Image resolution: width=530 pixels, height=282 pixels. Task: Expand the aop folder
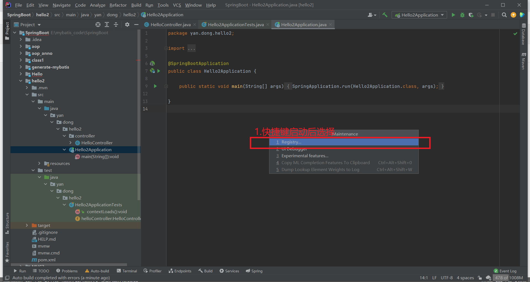(x=21, y=46)
